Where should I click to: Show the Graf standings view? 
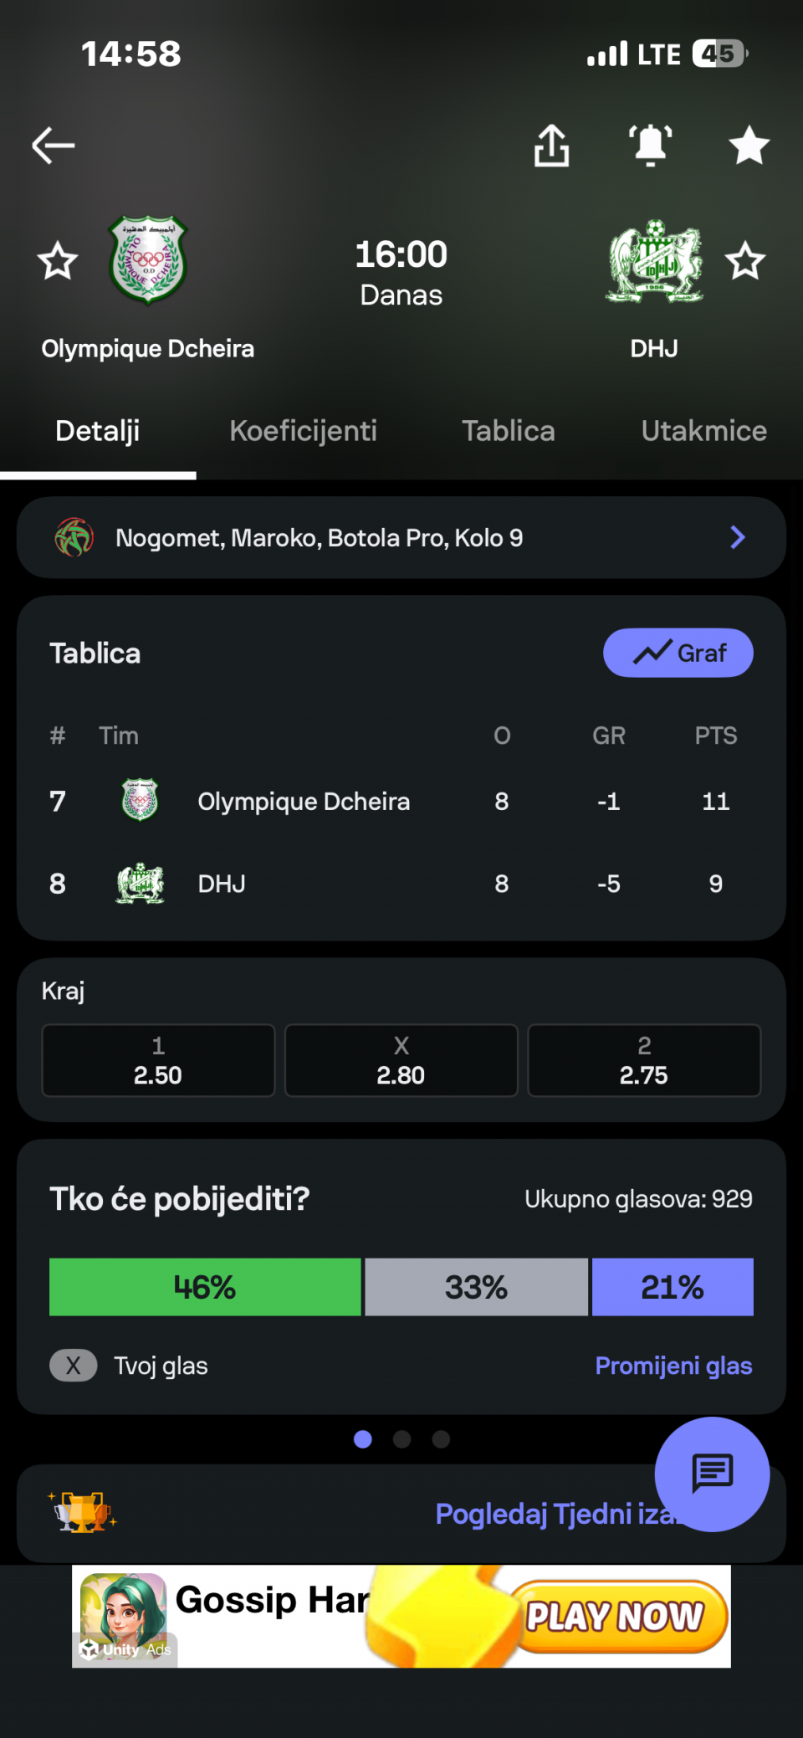pos(678,653)
